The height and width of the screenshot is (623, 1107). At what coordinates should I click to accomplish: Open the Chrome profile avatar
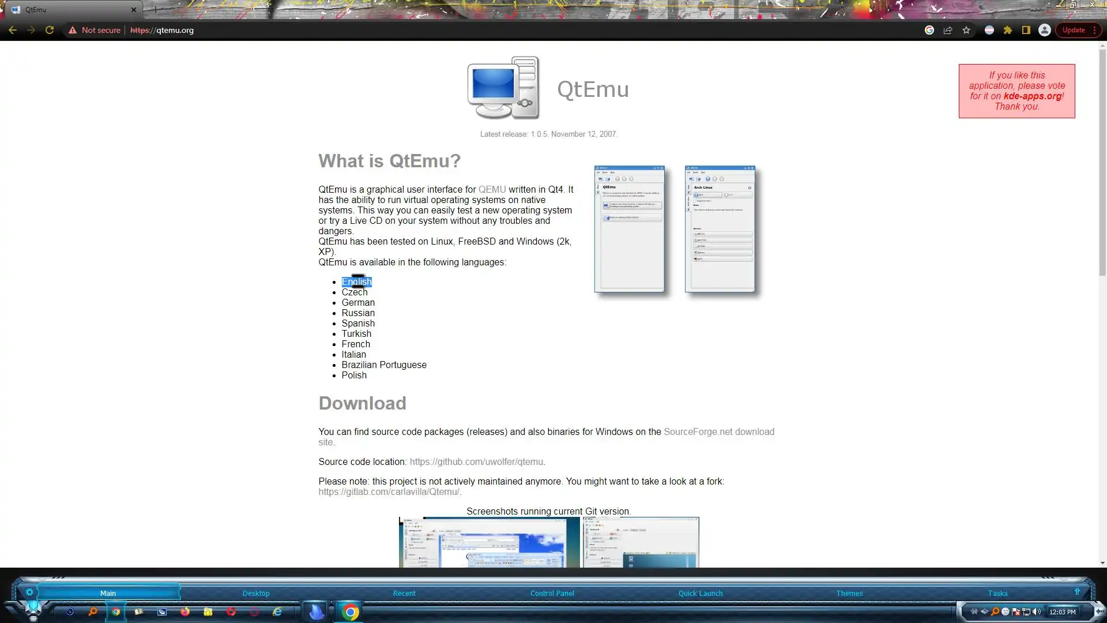tap(1044, 30)
